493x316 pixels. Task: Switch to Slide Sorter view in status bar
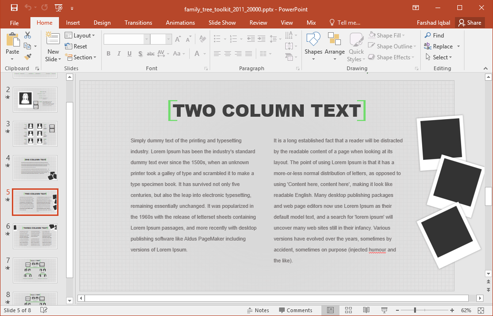(348, 310)
